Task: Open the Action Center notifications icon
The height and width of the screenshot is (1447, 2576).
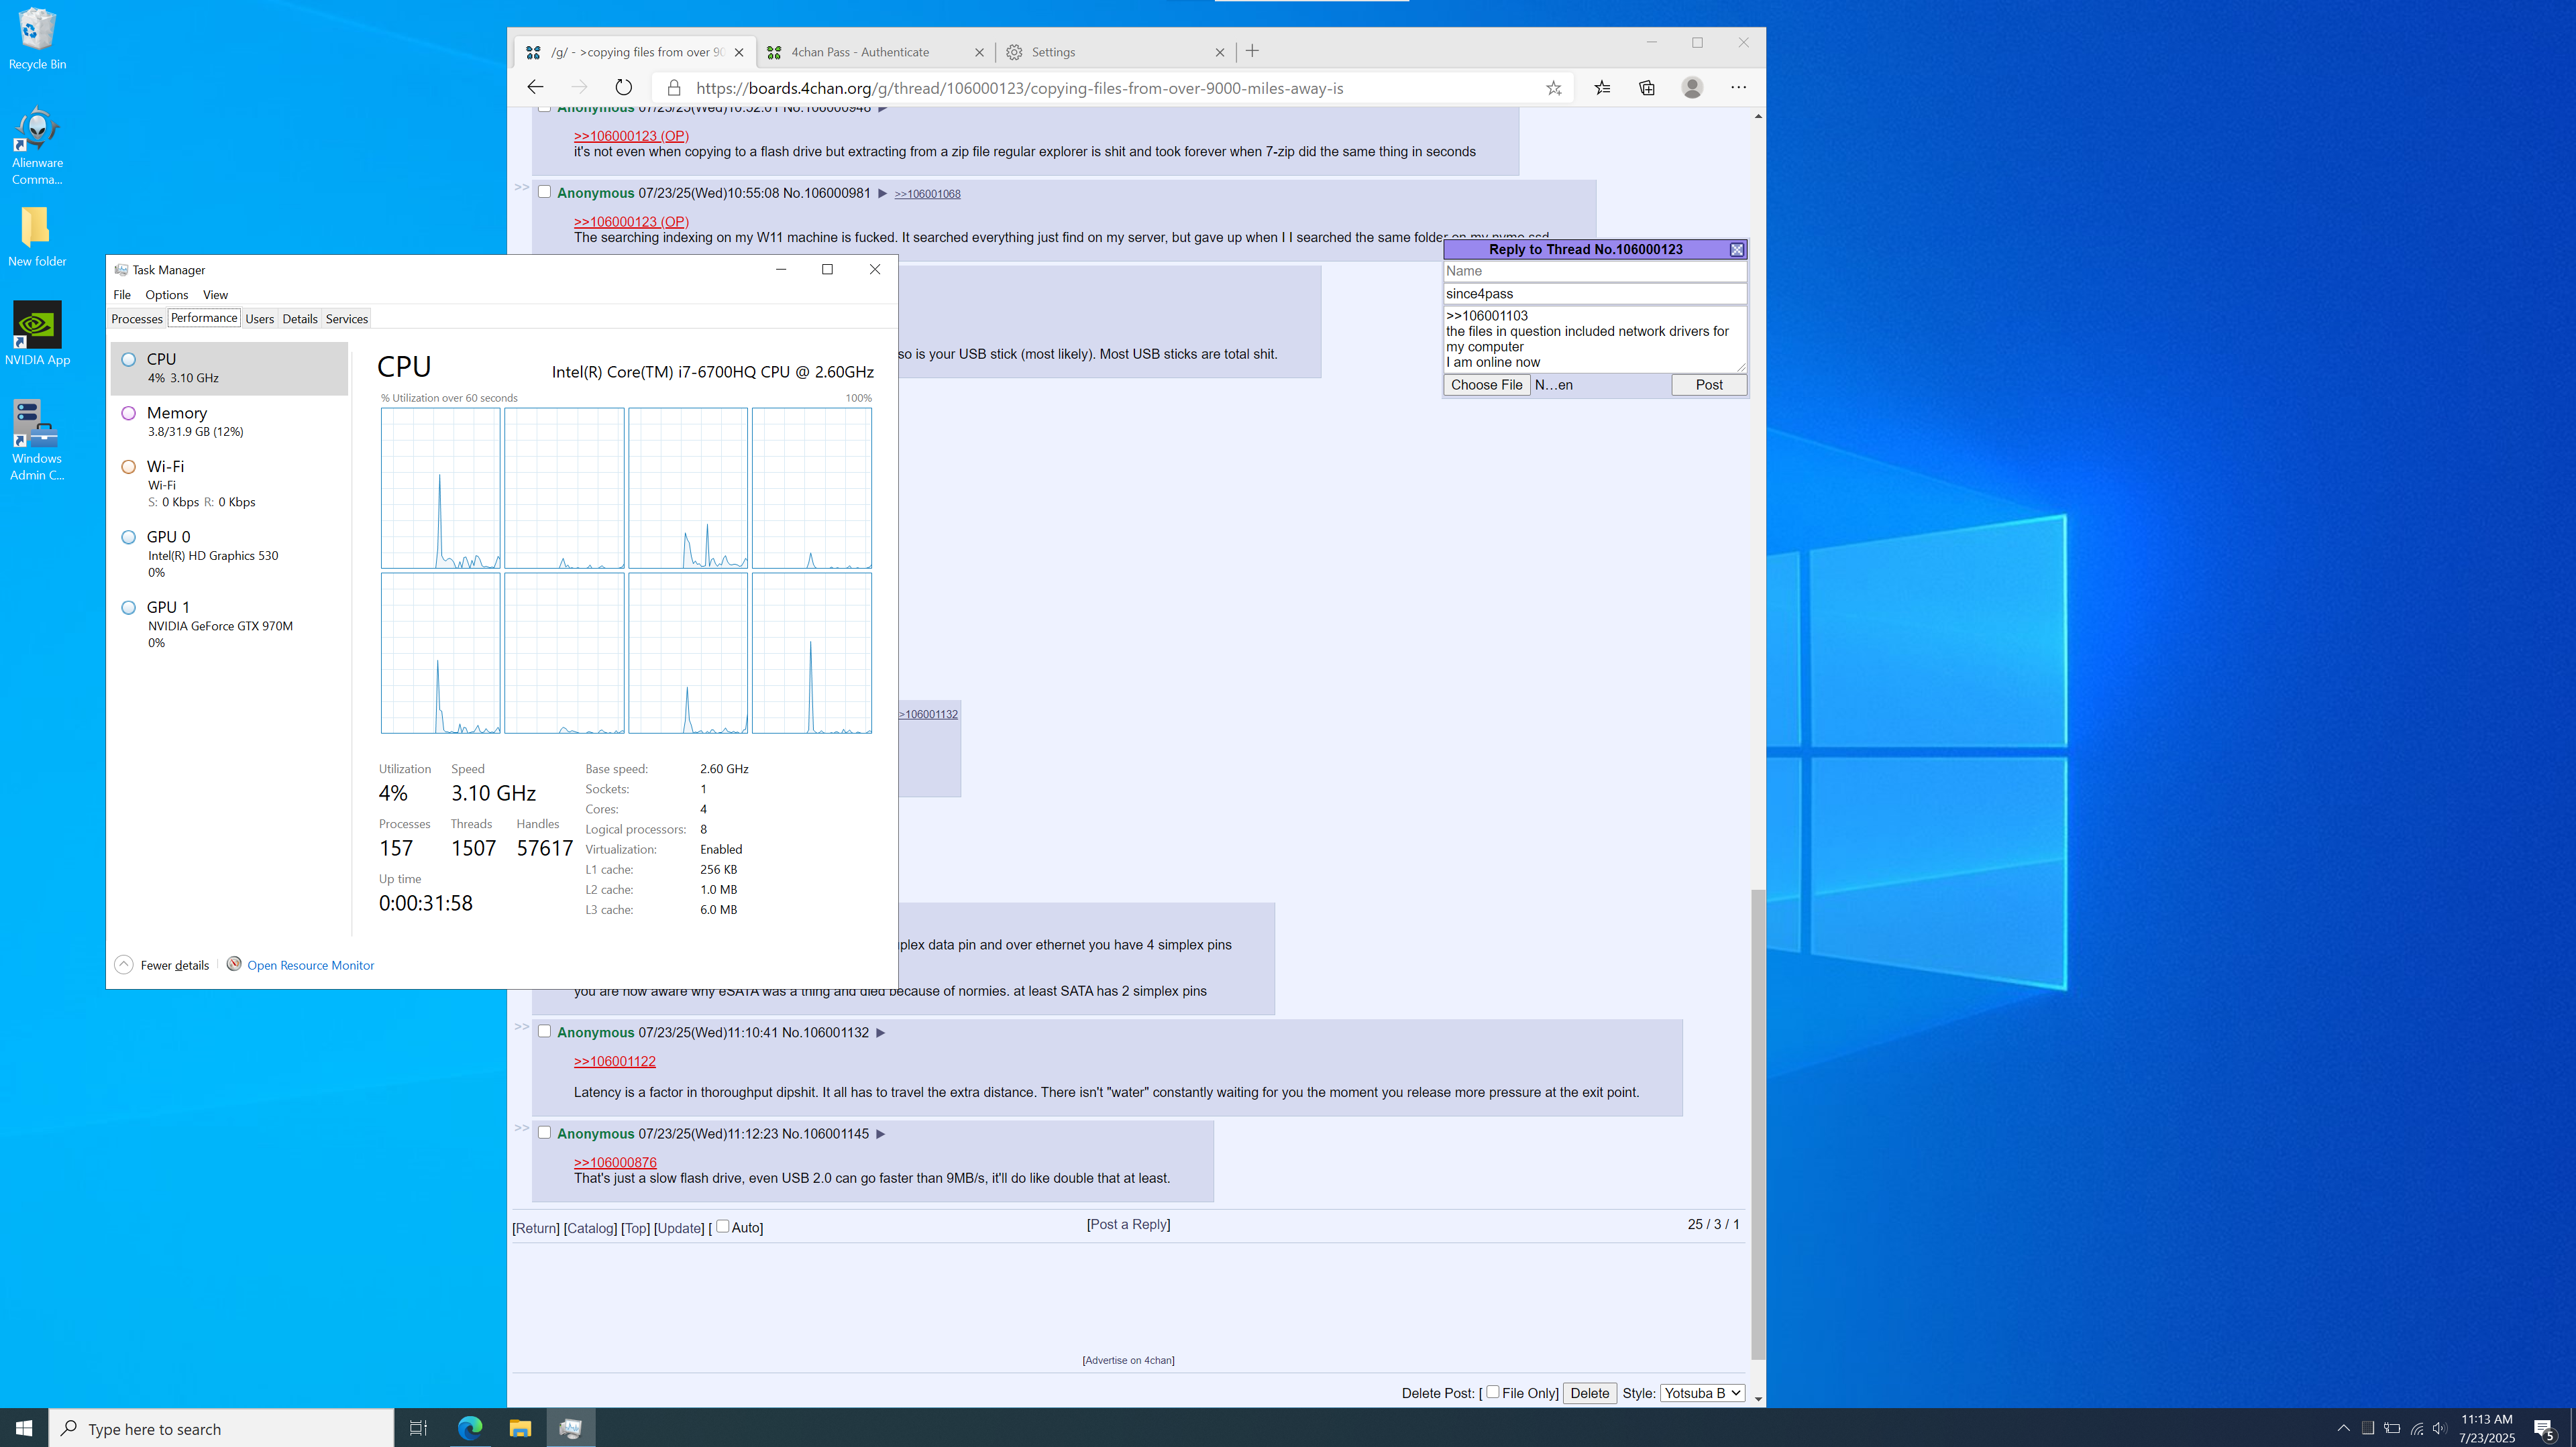Action: point(2544,1428)
